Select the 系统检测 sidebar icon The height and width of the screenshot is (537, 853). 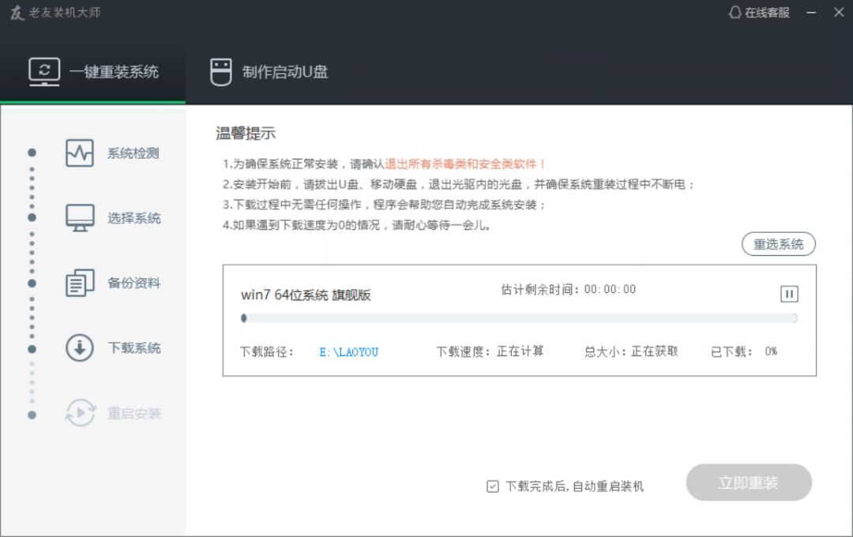tap(78, 152)
